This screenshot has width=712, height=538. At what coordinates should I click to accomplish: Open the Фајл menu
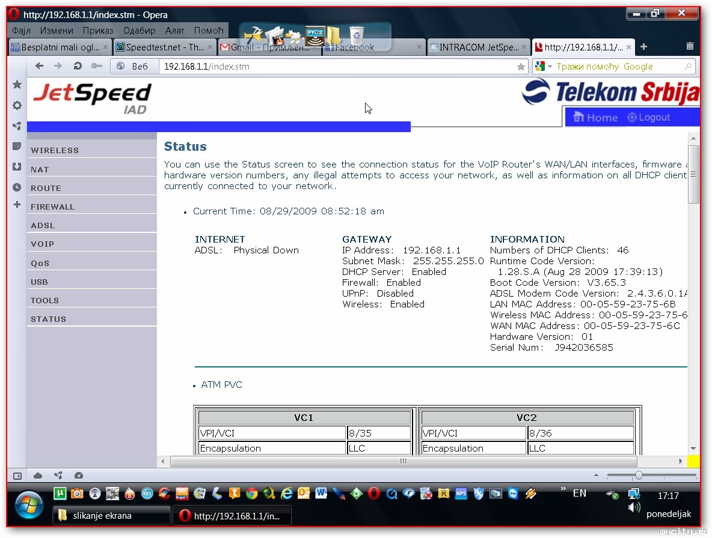tap(21, 31)
